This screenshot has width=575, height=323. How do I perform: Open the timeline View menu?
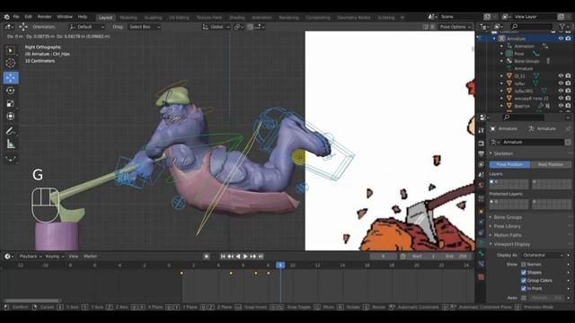tap(74, 257)
